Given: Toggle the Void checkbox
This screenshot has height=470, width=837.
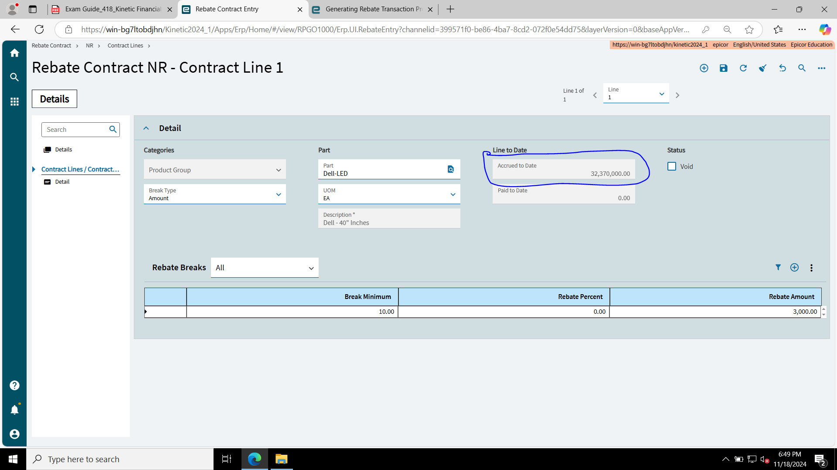Looking at the screenshot, I should (x=672, y=166).
